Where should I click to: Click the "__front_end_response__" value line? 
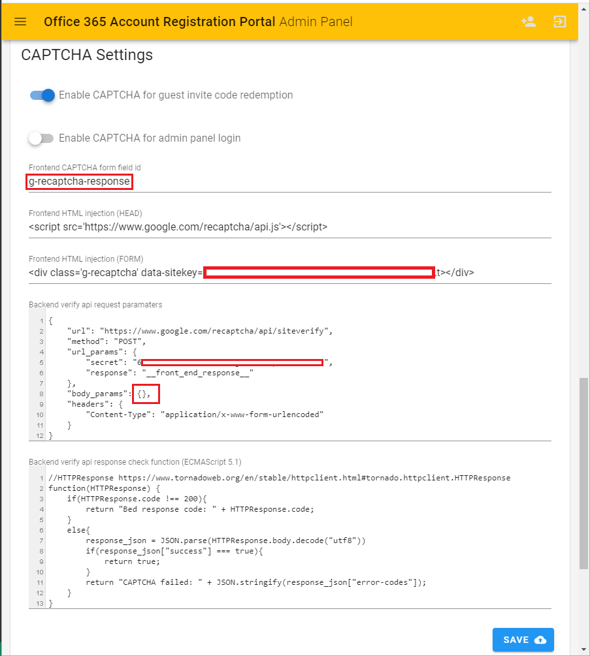point(170,373)
